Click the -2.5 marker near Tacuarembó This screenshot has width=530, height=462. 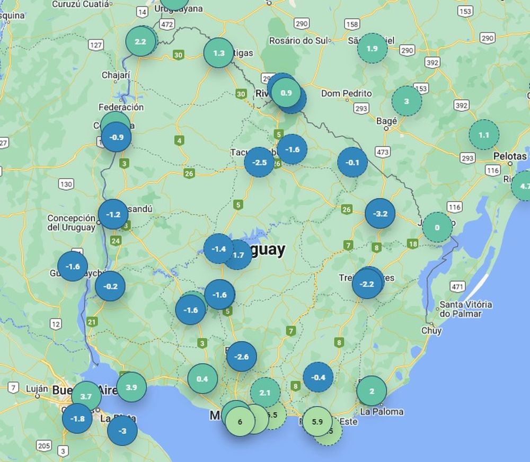click(x=259, y=162)
